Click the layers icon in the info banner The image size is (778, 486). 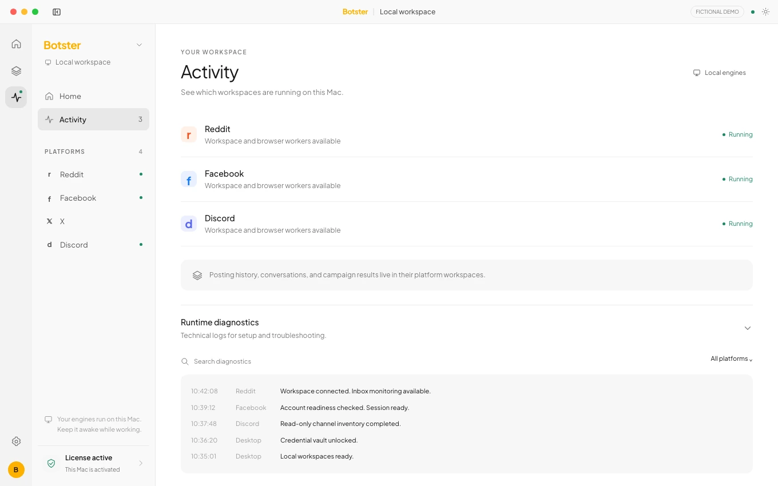tap(197, 275)
